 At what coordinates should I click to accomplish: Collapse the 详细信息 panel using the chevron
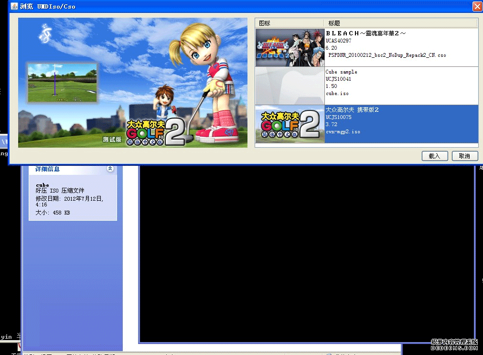pyautogui.click(x=110, y=169)
